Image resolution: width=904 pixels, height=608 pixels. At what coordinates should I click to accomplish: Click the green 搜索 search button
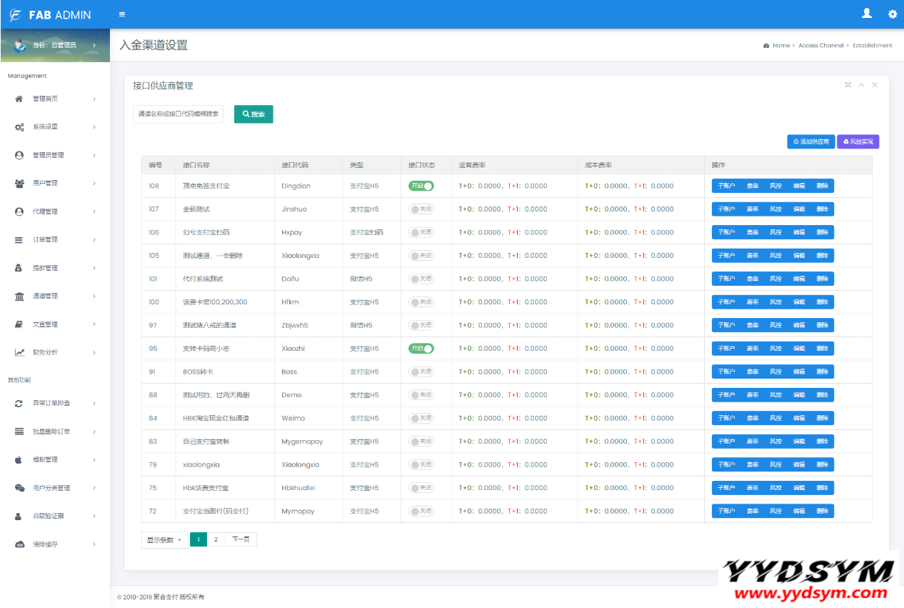253,114
